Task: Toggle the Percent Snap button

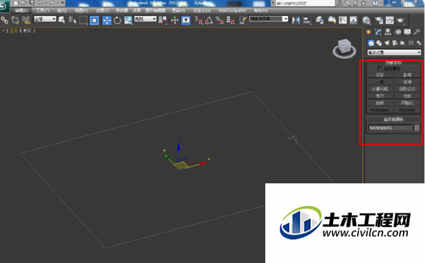Action: 219,21
